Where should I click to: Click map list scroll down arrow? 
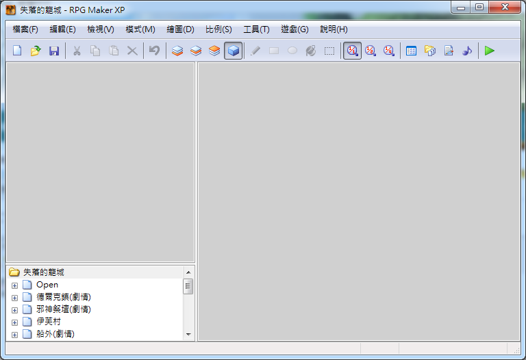click(x=188, y=335)
